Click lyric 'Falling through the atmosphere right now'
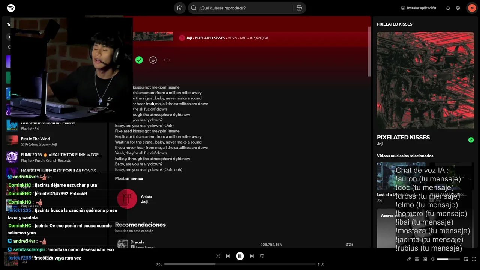 (x=152, y=159)
